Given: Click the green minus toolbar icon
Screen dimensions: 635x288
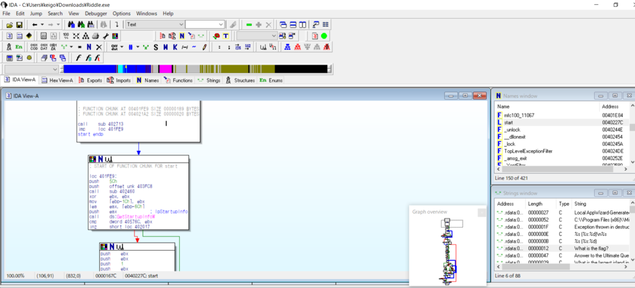Looking at the screenshot, I should [249, 25].
